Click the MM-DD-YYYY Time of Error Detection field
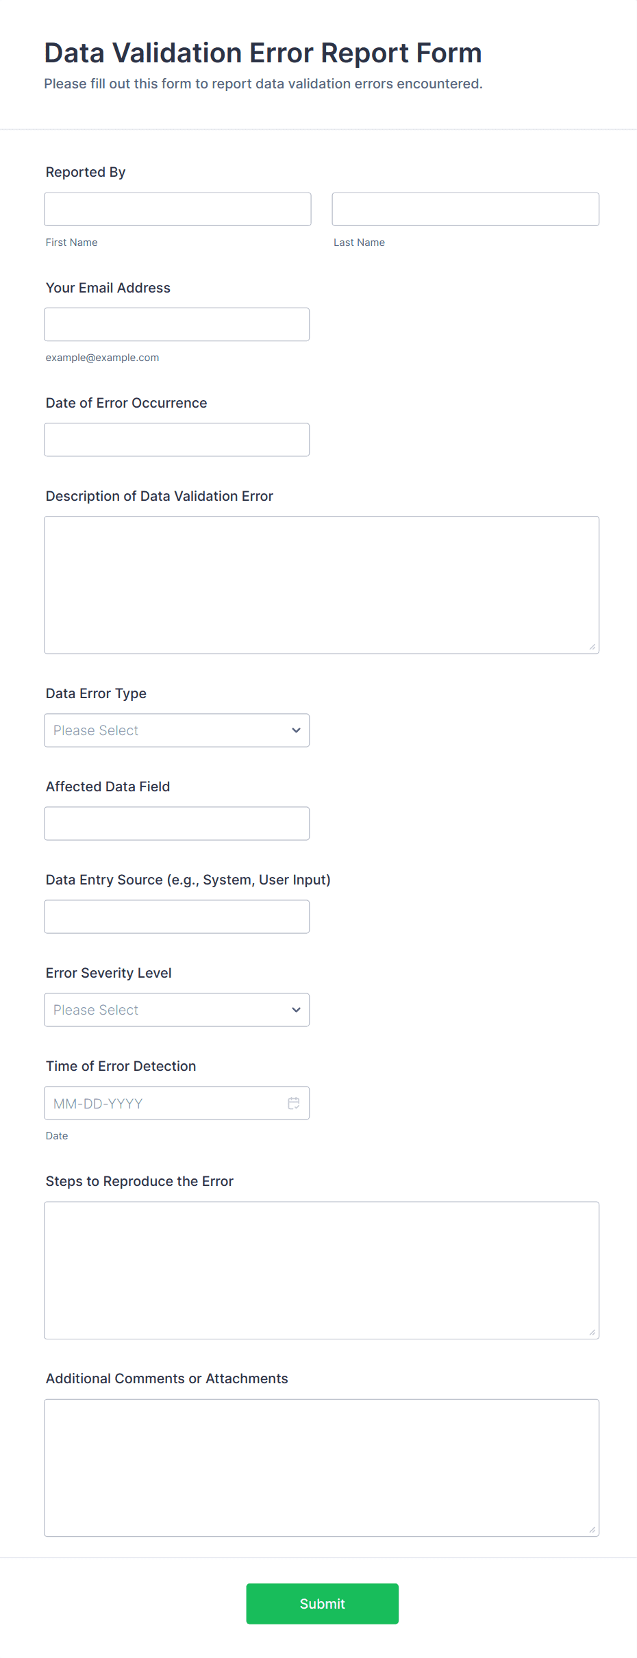The width and height of the screenshot is (637, 1658). (164, 1103)
